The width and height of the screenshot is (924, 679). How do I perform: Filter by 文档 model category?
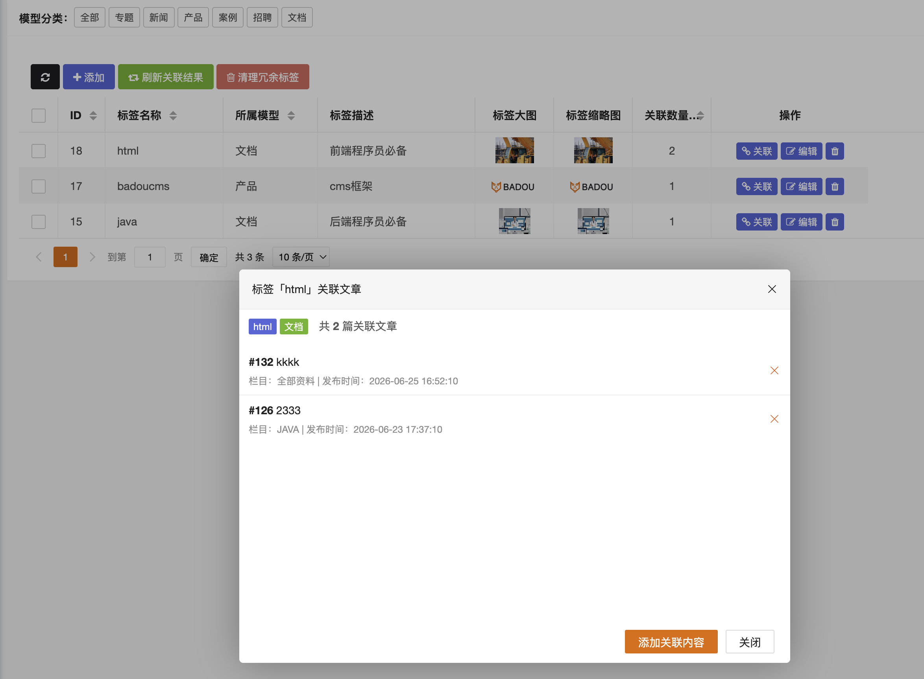pyautogui.click(x=297, y=18)
